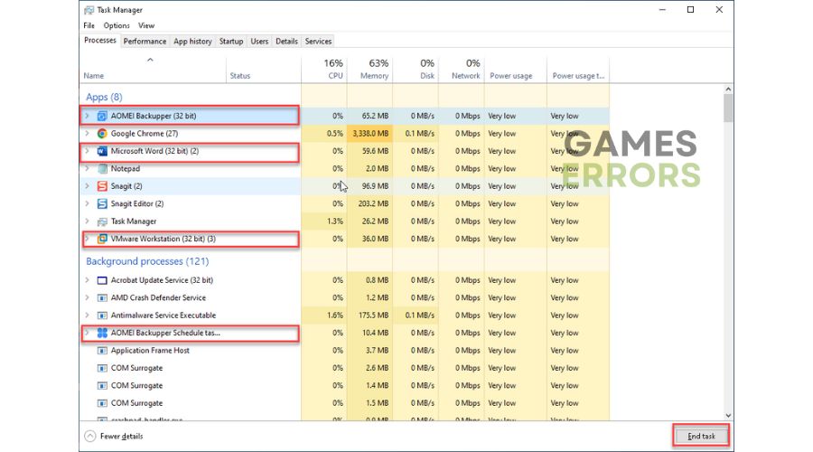This screenshot has width=813, height=452.
Task: Open the File menu
Action: 89,25
